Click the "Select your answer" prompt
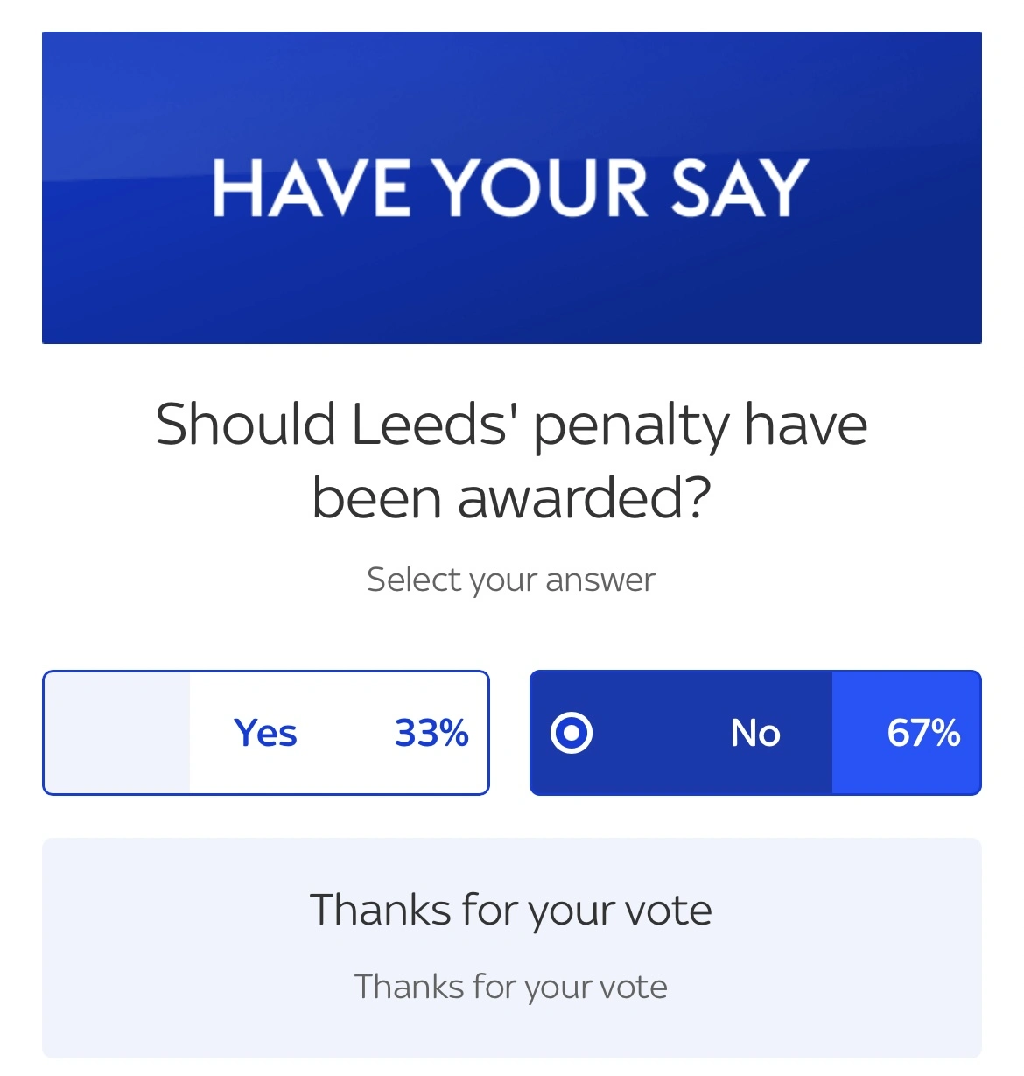Screen dimensions: 1024x1076 pyautogui.click(x=511, y=580)
